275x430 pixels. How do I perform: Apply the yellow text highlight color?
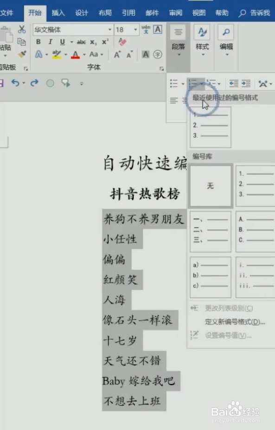[57, 55]
